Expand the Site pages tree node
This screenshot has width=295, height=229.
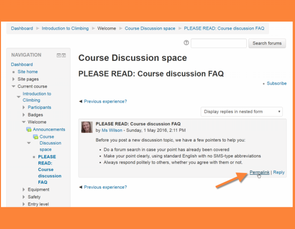tap(14, 79)
